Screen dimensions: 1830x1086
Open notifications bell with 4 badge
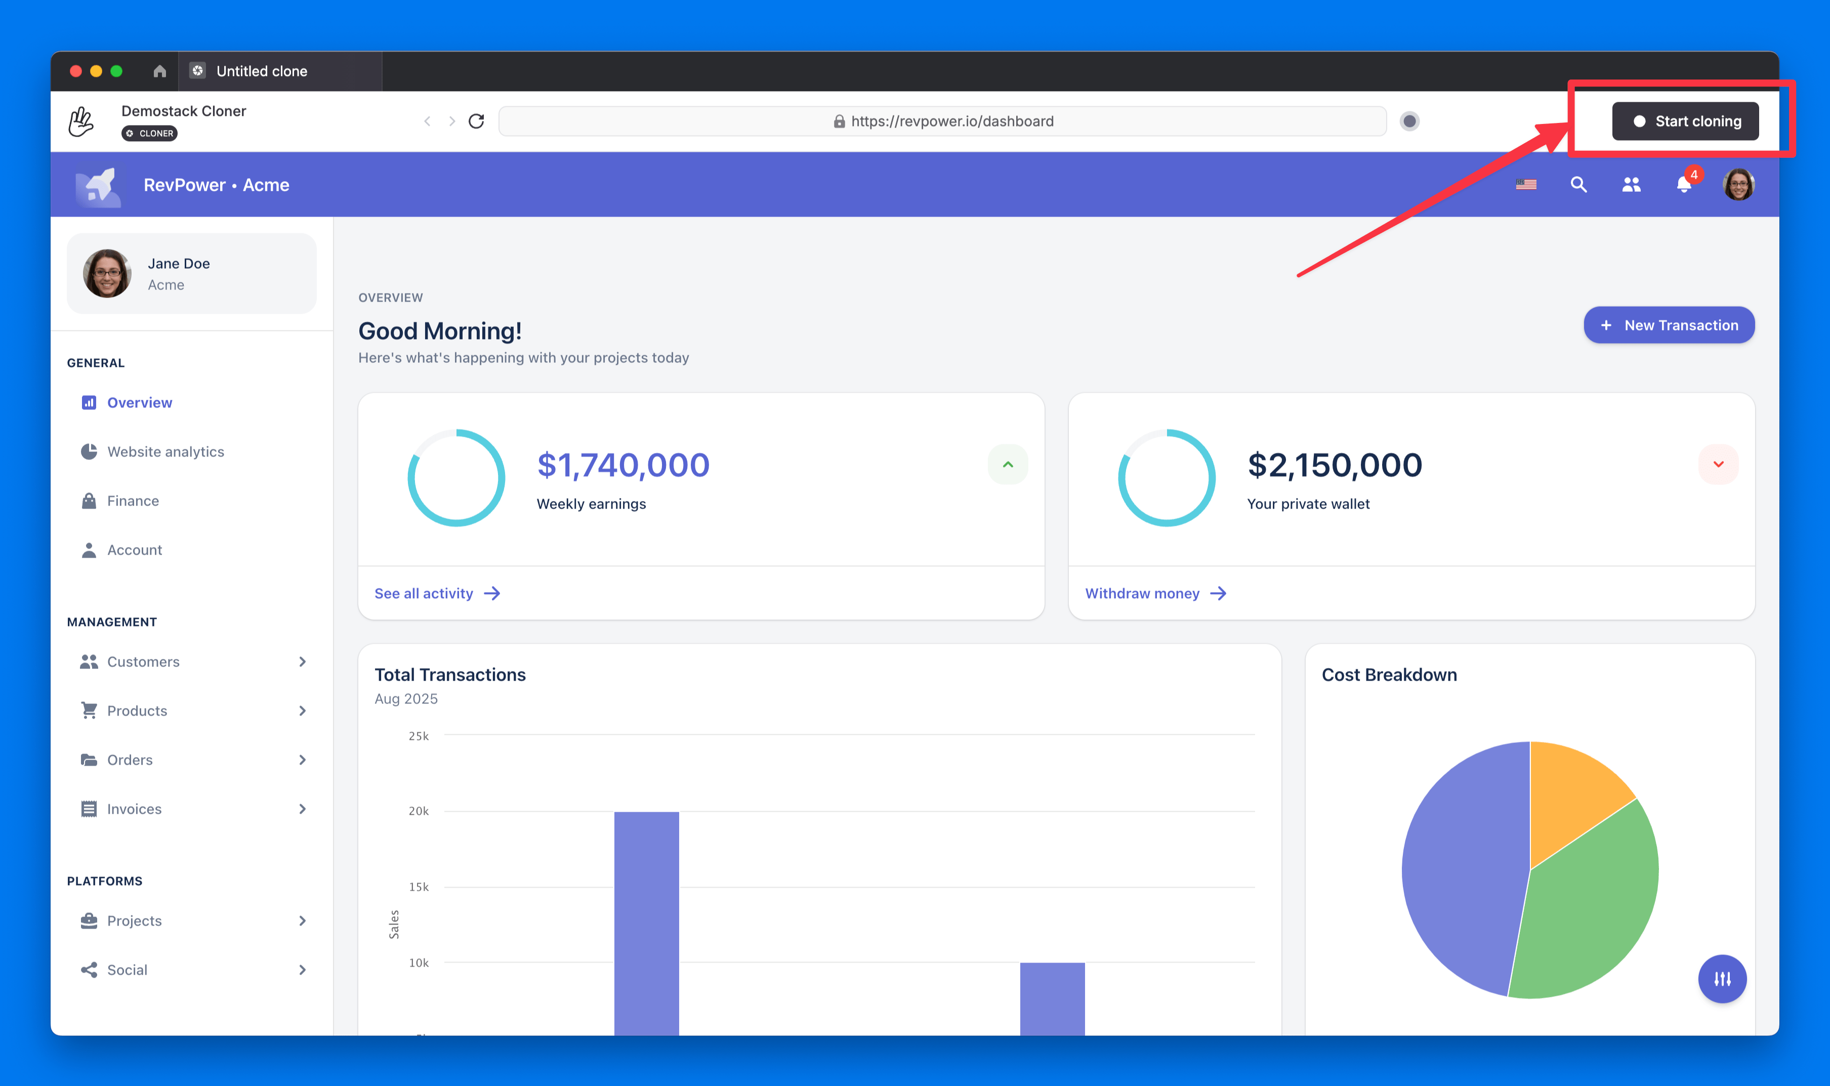click(x=1684, y=184)
